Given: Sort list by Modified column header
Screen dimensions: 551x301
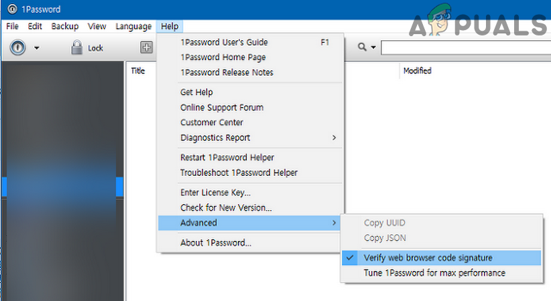Looking at the screenshot, I should 417,71.
